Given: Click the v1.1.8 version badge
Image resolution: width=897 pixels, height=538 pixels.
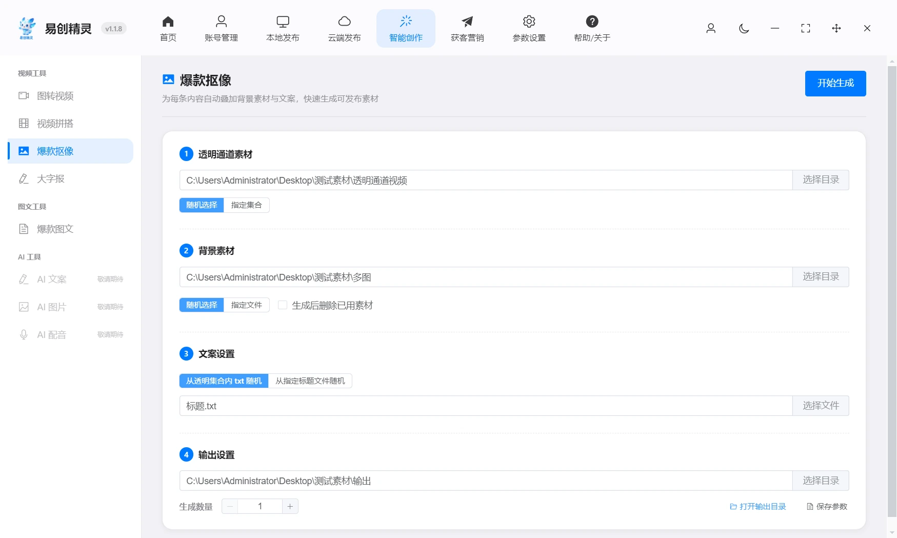Looking at the screenshot, I should pyautogui.click(x=114, y=29).
